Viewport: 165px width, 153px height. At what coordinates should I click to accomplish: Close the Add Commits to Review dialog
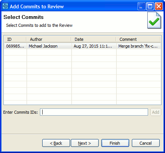point(159,6)
